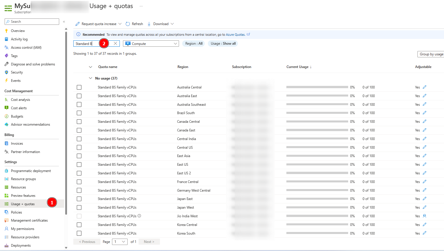Open Cost analysis from sidebar
444x251 pixels.
pos(20,100)
